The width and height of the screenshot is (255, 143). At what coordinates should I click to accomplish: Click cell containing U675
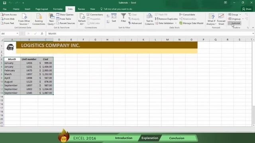tap(29, 71)
